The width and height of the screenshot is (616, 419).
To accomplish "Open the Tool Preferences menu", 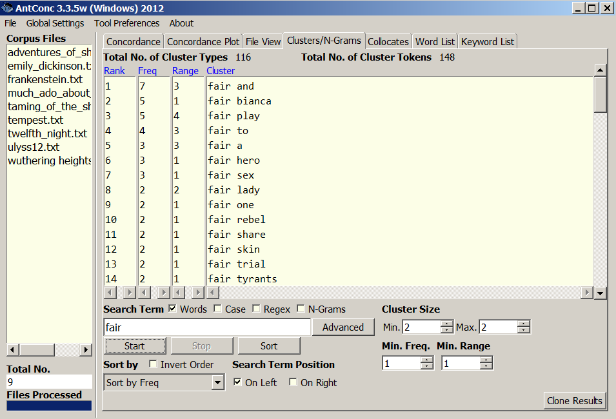I will coord(126,23).
